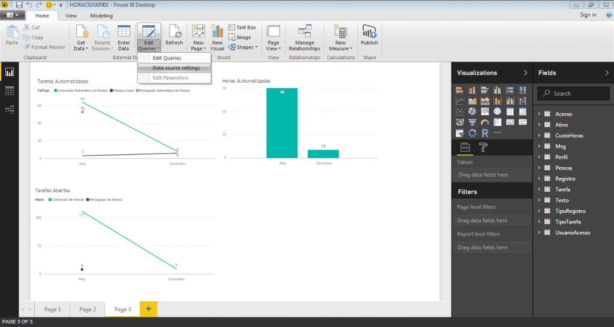
Task: Open the Format paint-roller pane
Action: coord(483,147)
